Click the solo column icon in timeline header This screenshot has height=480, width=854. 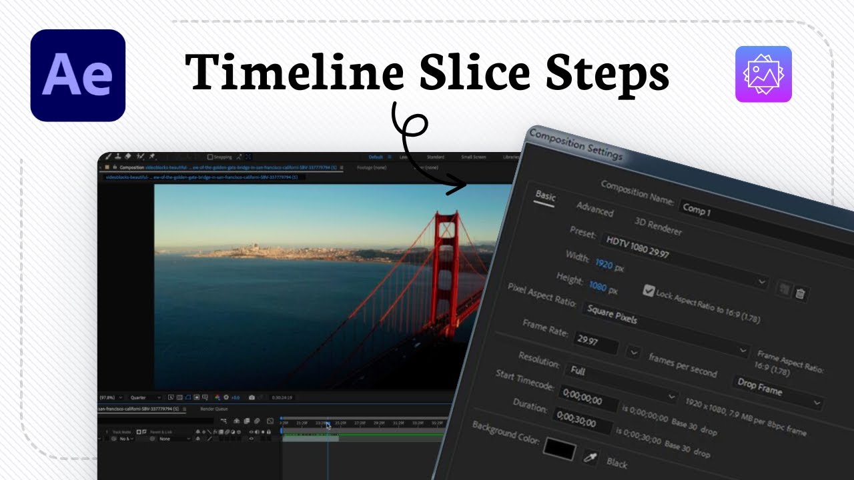pos(262,431)
